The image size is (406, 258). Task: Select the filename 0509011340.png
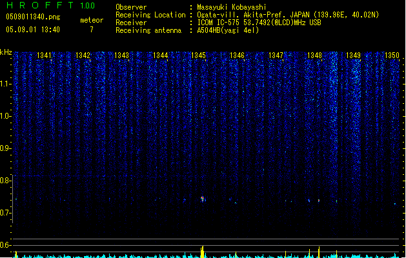[33, 17]
